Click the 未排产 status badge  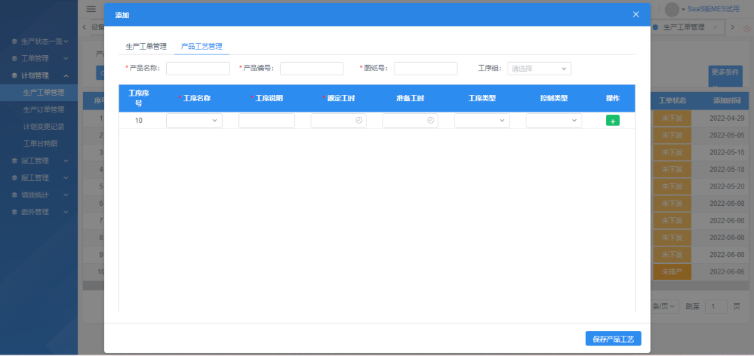click(x=672, y=272)
